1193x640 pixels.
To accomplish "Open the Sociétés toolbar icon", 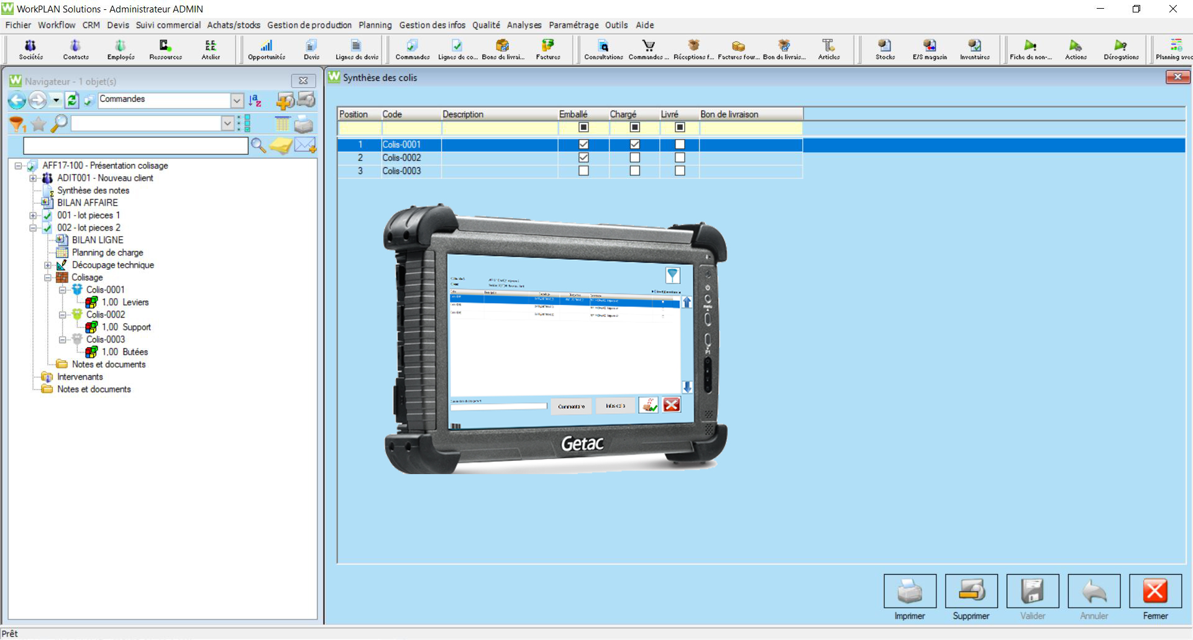I will pos(30,49).
